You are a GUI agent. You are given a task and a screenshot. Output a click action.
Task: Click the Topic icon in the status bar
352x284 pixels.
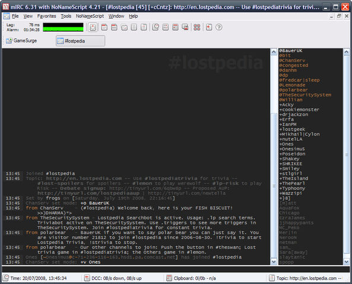272,278
